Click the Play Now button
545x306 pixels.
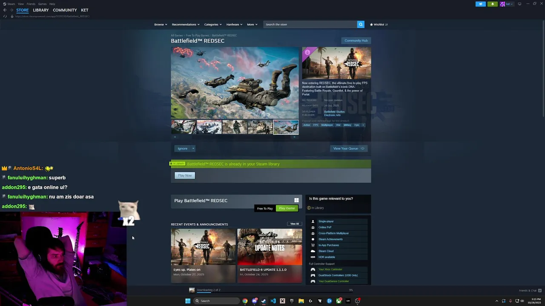pyautogui.click(x=185, y=176)
